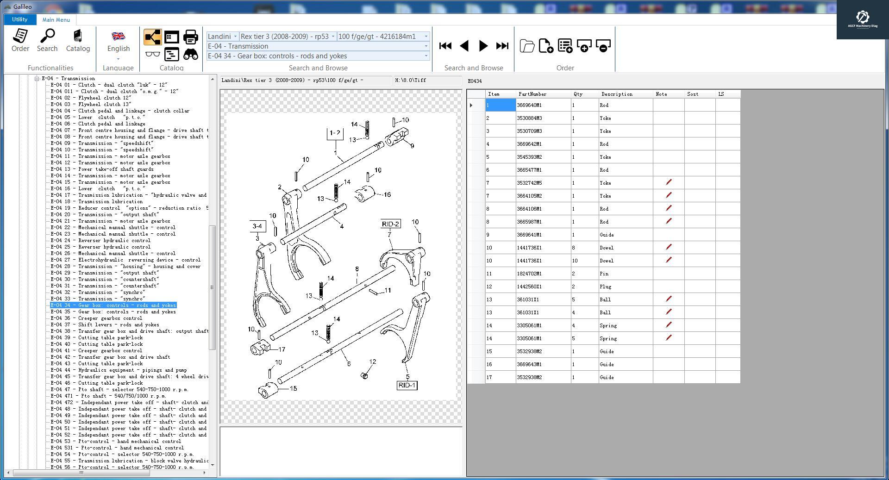The image size is (889, 480).
Task: Click the add-to-order plus icon
Action: pyautogui.click(x=584, y=46)
